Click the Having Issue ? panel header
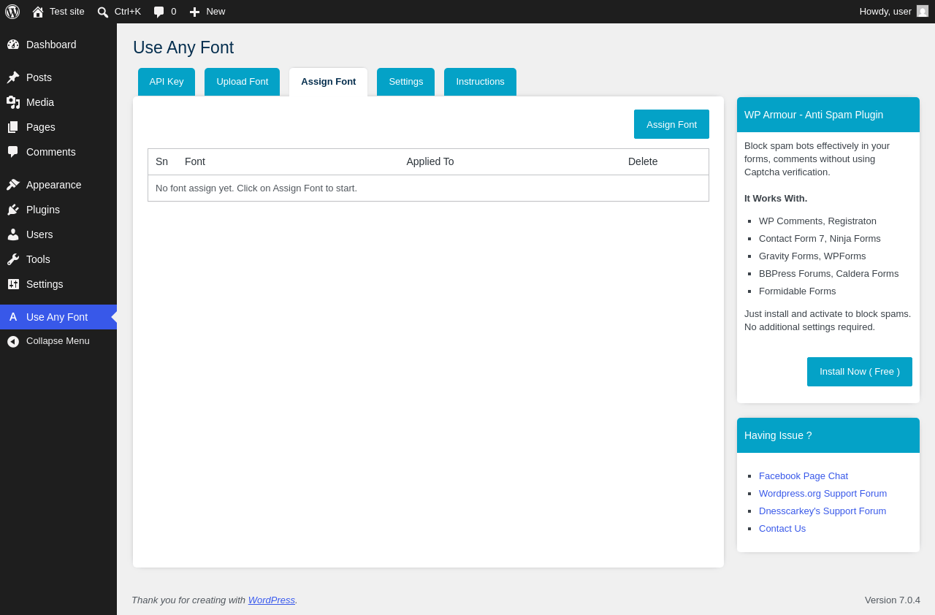This screenshot has width=935, height=615. [828, 435]
